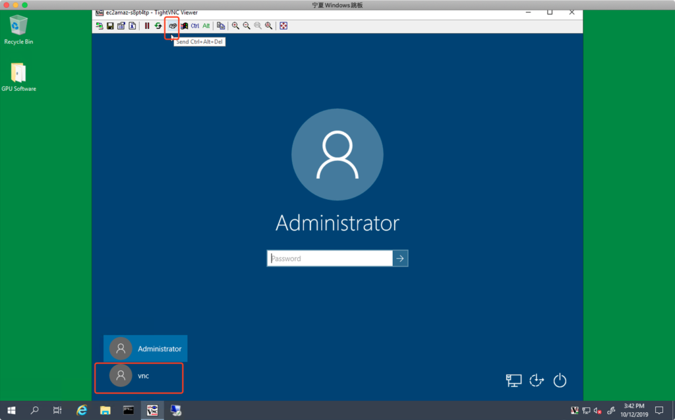Open Ease of Access options

click(537, 380)
